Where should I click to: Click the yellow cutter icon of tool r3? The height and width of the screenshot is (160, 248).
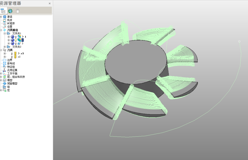tap(15, 54)
